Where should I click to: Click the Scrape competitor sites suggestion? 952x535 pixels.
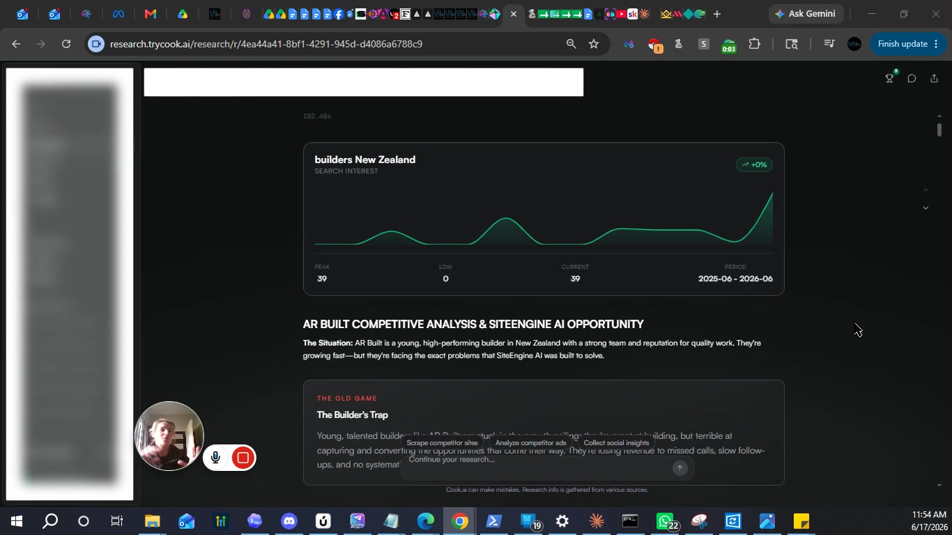(442, 443)
